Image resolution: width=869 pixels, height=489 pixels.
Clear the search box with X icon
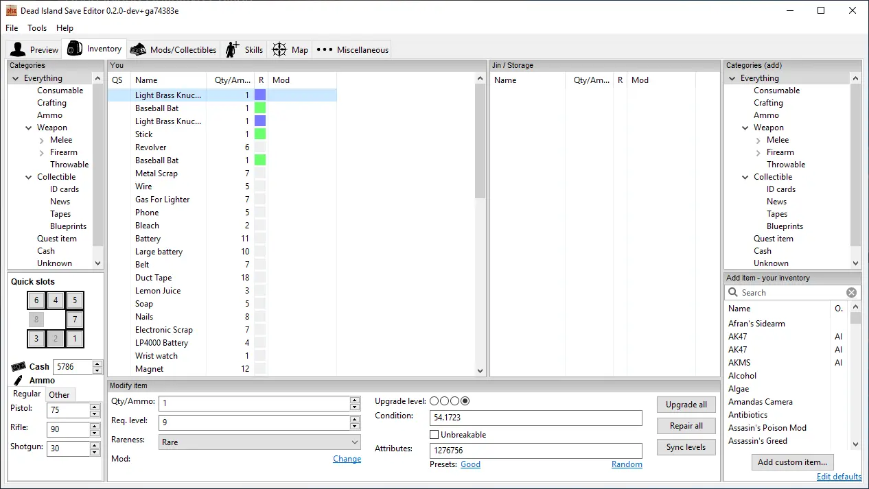coord(851,293)
